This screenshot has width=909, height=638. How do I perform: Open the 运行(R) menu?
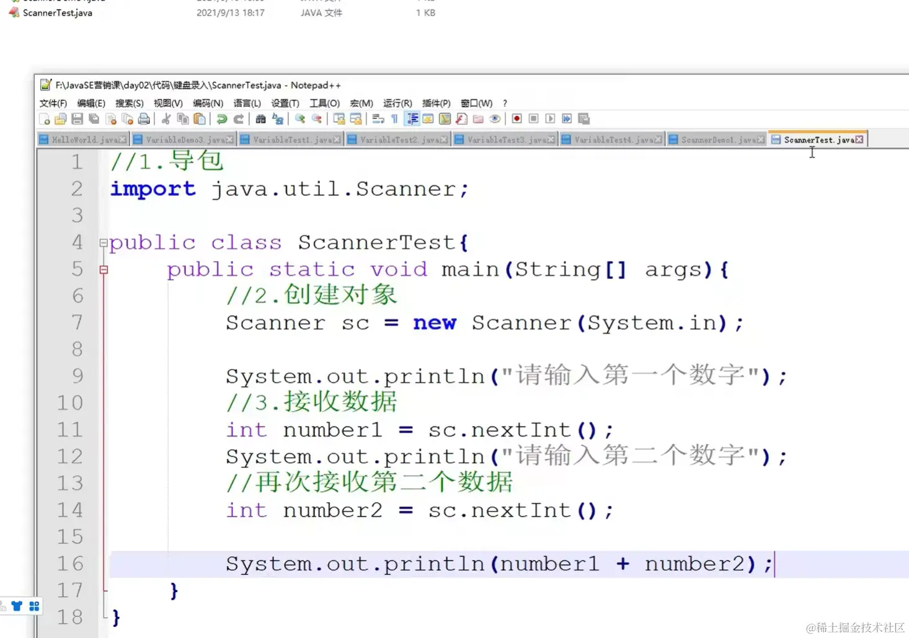point(397,104)
